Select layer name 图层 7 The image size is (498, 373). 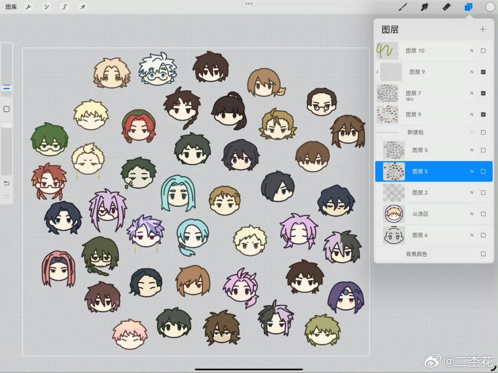click(413, 93)
